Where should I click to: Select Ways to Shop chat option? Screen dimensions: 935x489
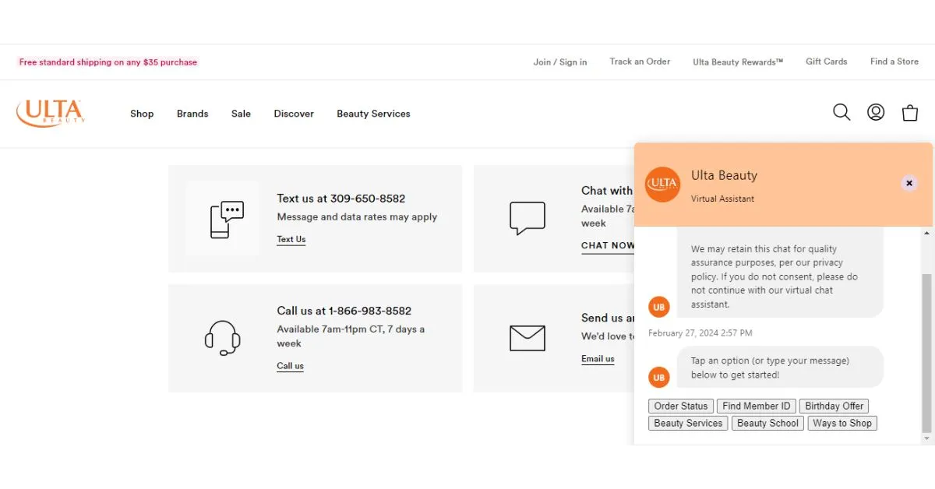(842, 423)
